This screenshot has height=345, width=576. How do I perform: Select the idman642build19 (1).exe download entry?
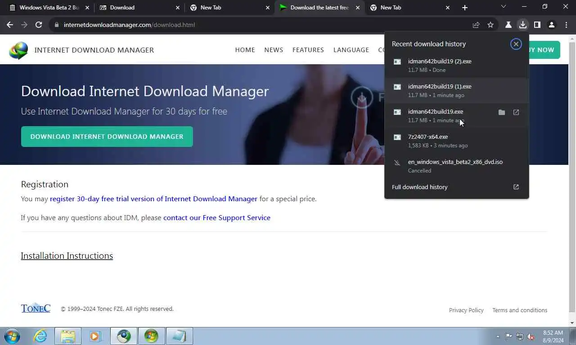(457, 91)
